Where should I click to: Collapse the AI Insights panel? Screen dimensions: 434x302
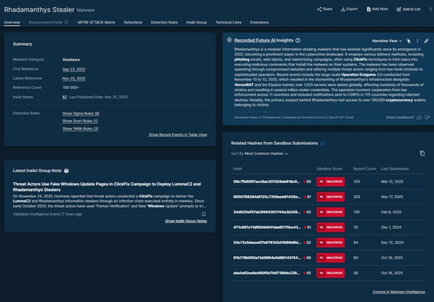426,41
